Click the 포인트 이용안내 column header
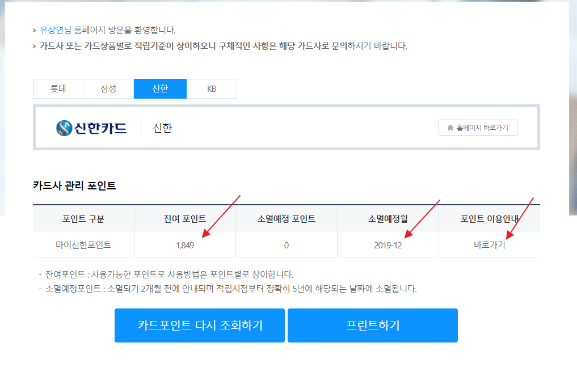577x368 pixels. [490, 219]
